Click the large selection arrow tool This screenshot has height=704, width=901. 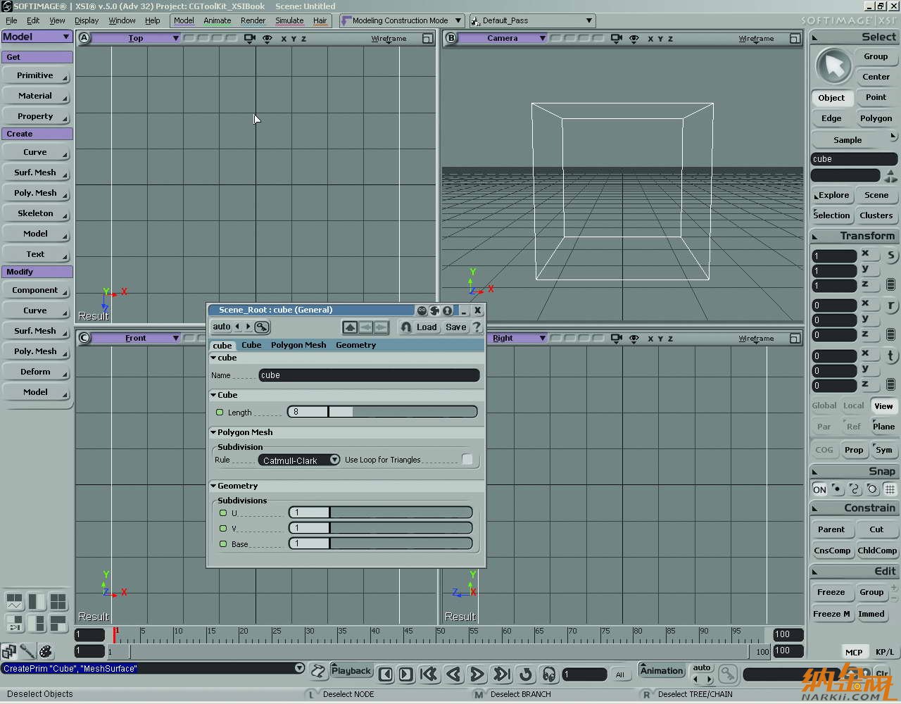pyautogui.click(x=833, y=67)
